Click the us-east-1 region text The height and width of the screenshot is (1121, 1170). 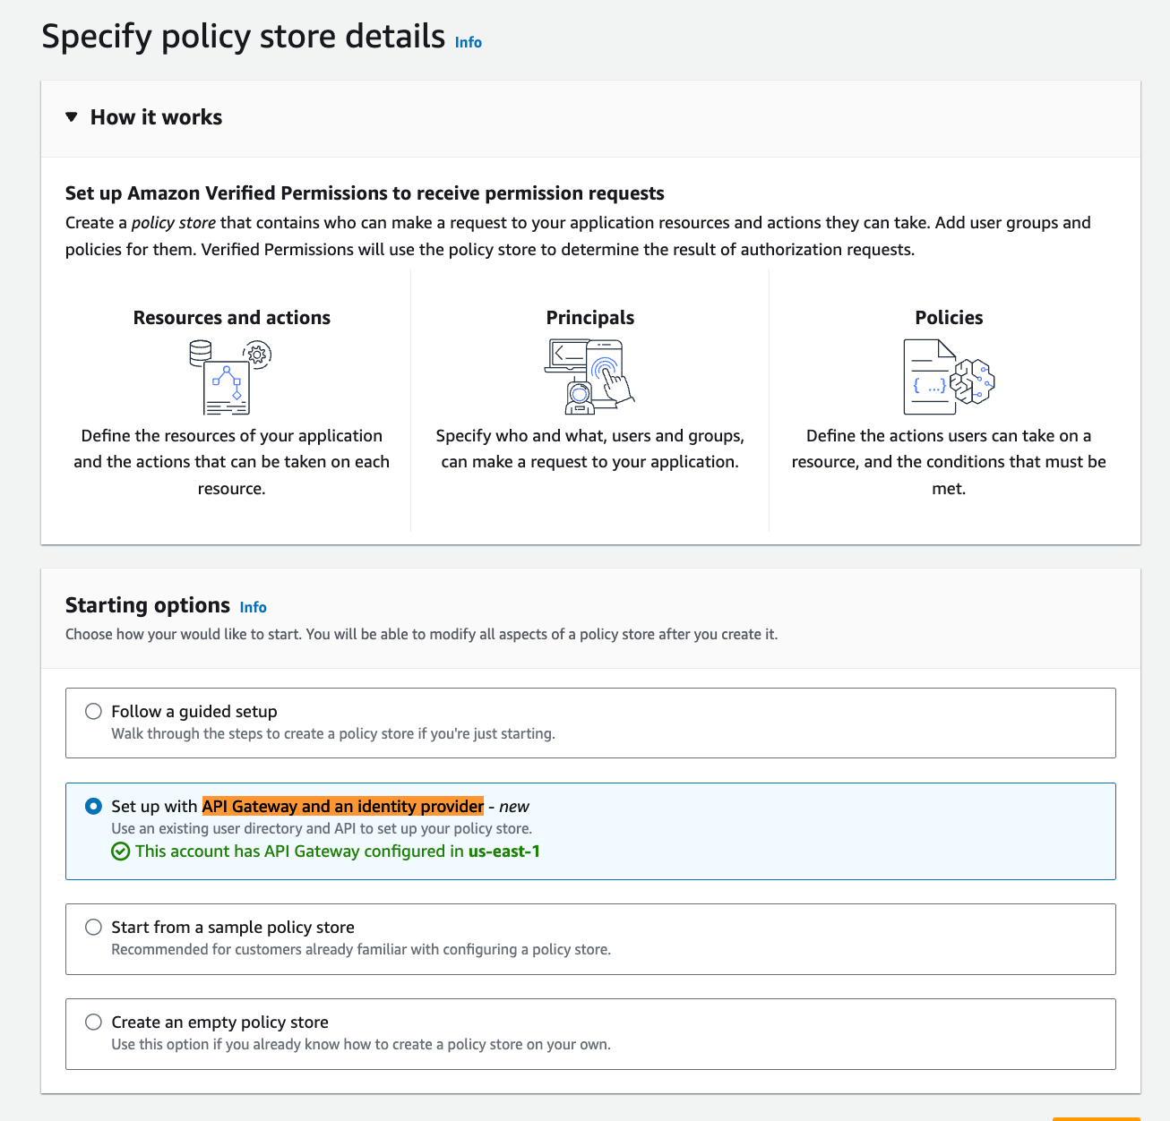(504, 851)
